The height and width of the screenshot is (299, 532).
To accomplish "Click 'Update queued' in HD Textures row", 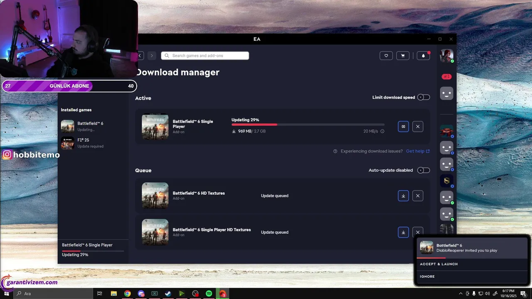I will [274, 196].
